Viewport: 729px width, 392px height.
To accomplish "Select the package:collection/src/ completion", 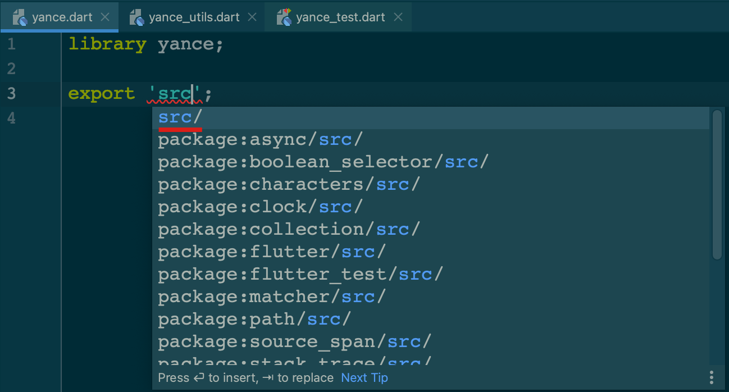I will pos(431,230).
